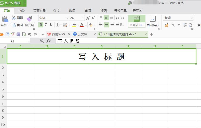Align text to bottom
The width and height of the screenshot is (201, 128).
tap(111, 18)
